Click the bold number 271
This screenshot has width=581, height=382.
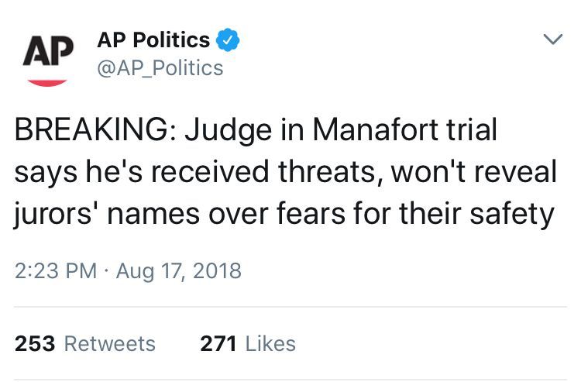[218, 343]
